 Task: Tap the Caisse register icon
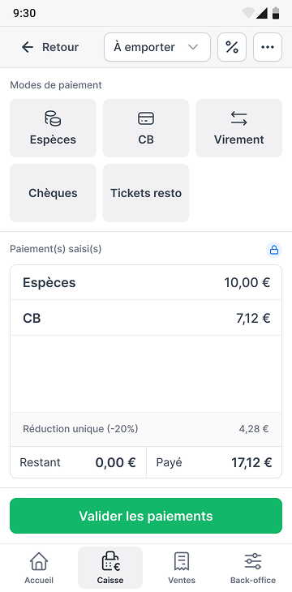click(x=110, y=562)
